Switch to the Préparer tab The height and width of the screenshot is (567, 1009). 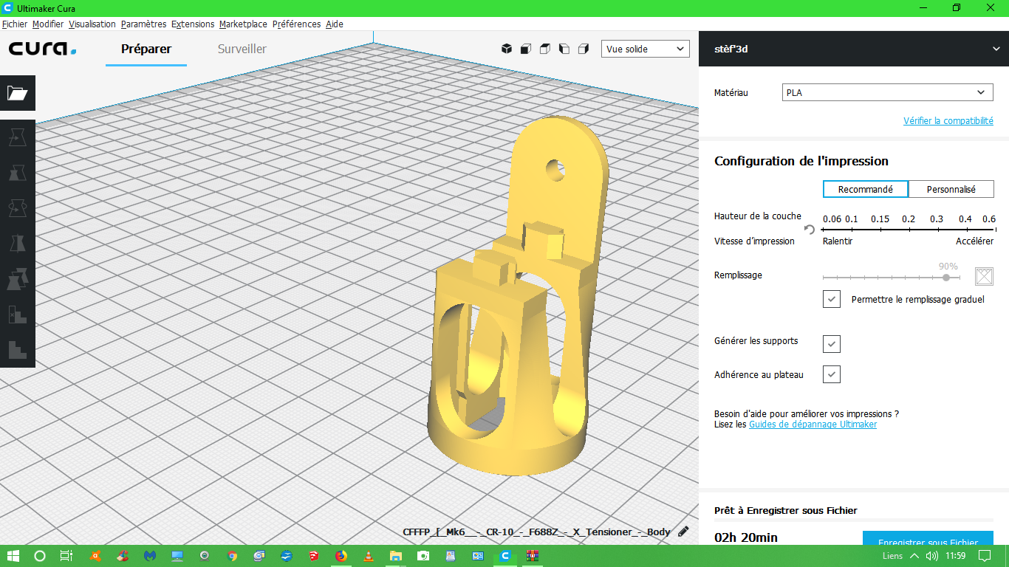(x=146, y=49)
